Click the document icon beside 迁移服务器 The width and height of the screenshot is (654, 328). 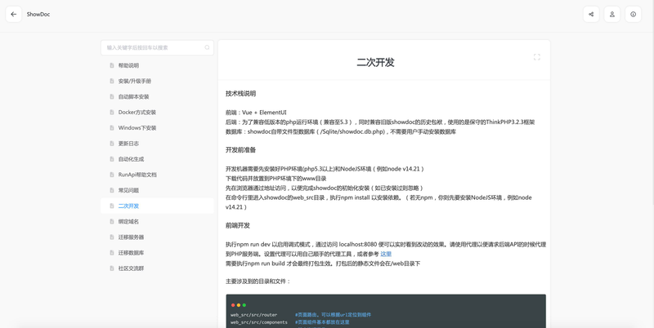coord(112,237)
